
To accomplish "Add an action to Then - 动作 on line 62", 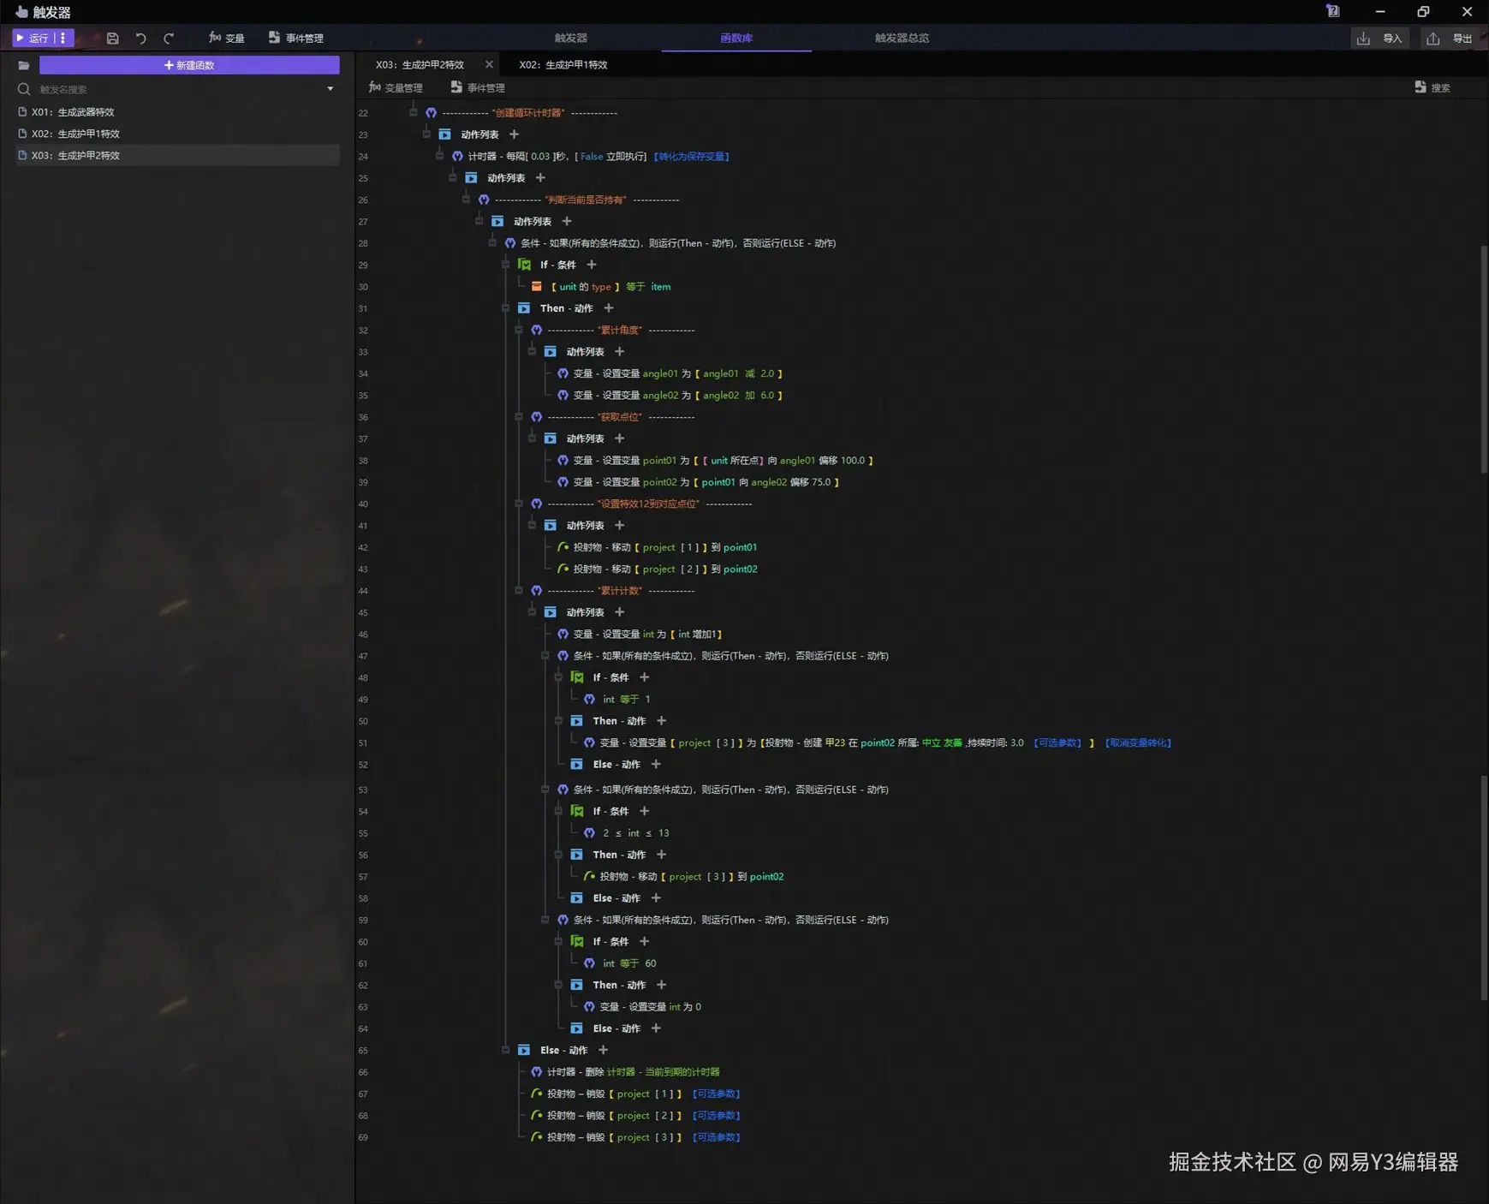I will click(x=661, y=986).
